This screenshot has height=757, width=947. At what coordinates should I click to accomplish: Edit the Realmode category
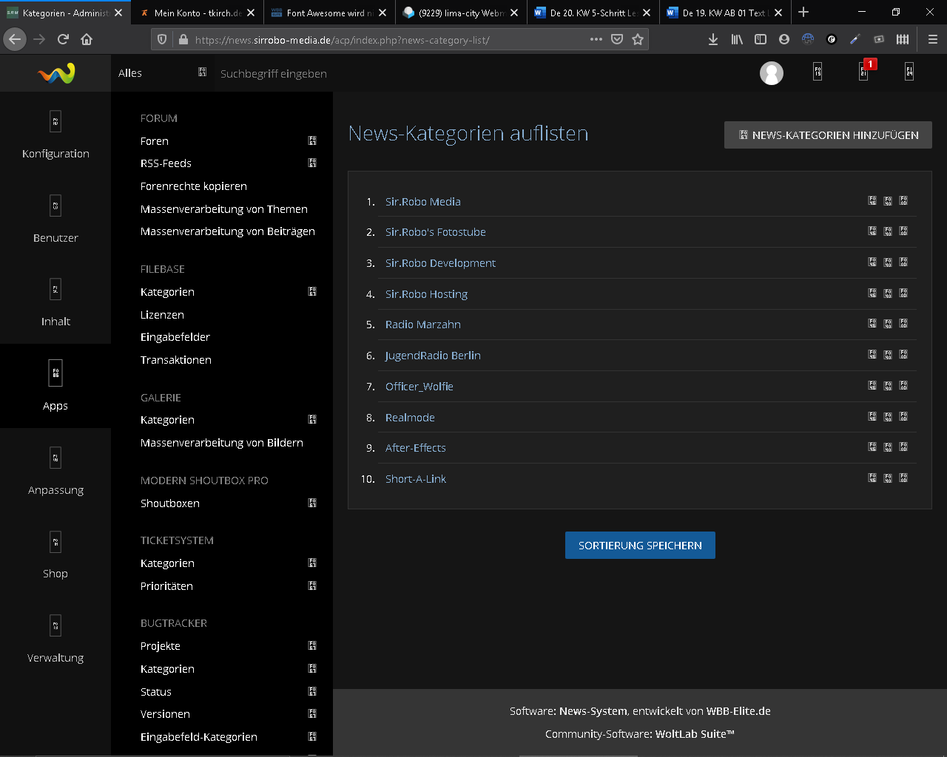[888, 417]
